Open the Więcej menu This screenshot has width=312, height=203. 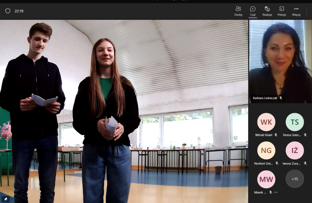(296, 11)
